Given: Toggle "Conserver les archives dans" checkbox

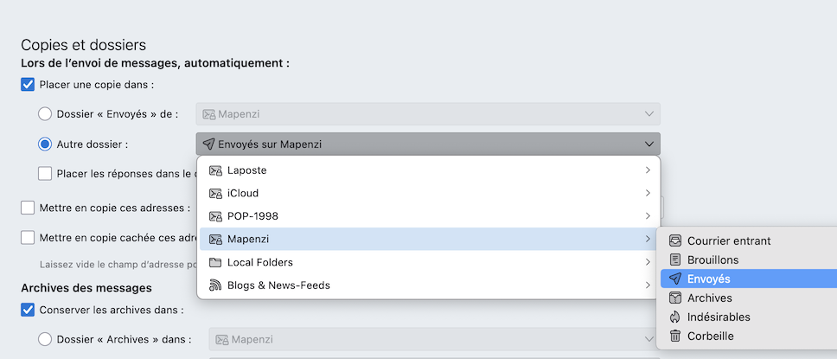Looking at the screenshot, I should 28,310.
